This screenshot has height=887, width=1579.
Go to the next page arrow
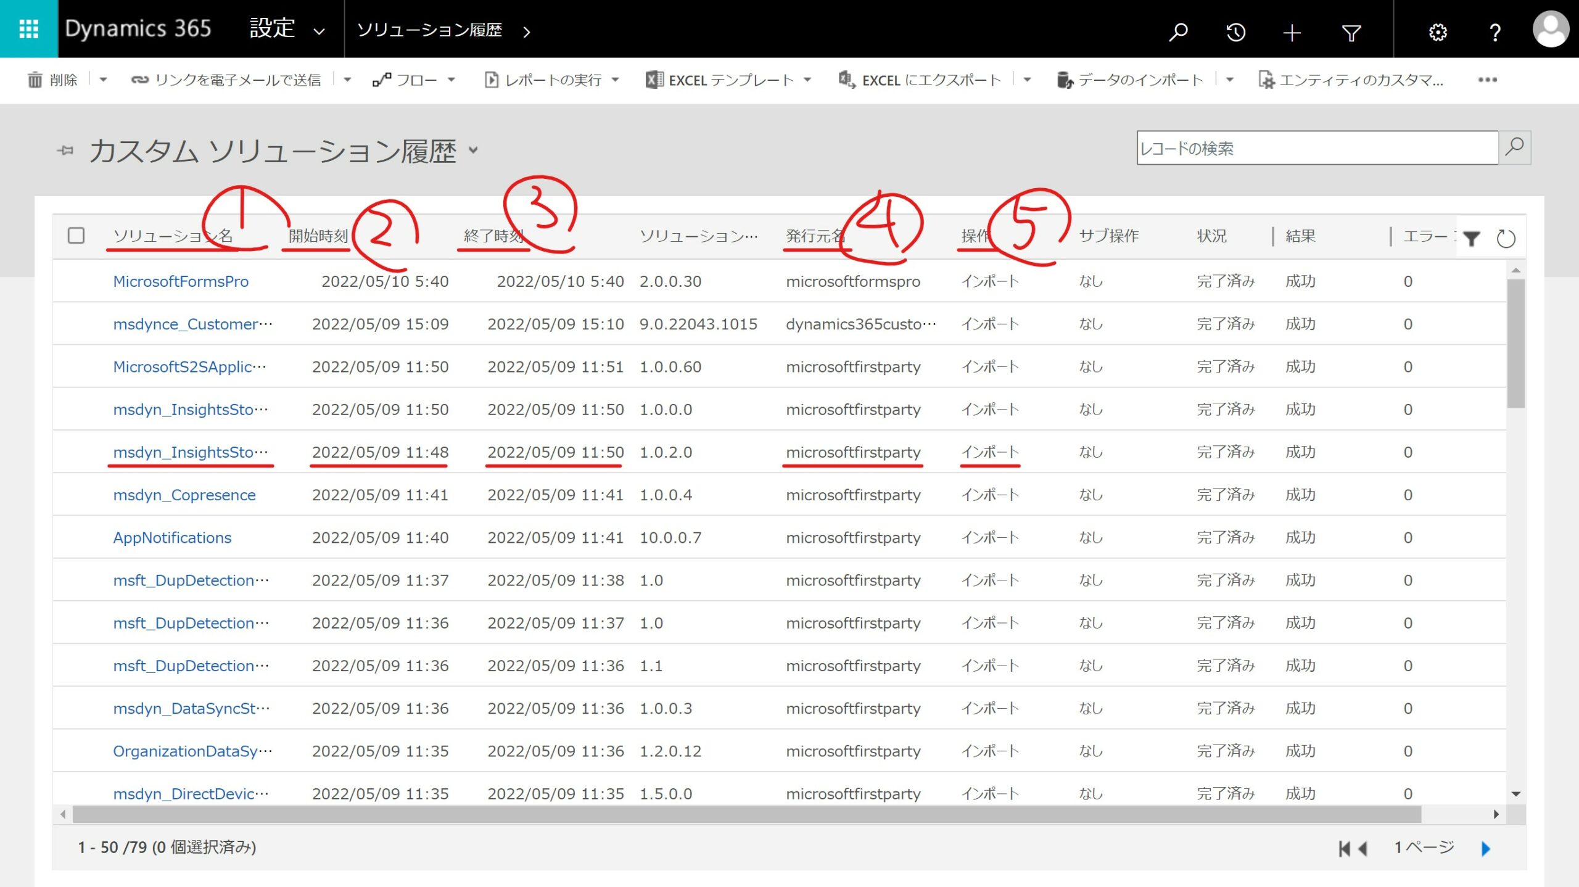pos(1485,849)
